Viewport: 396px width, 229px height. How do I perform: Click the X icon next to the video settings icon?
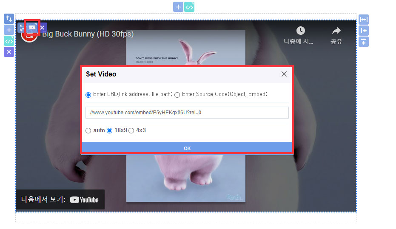[x=43, y=27]
